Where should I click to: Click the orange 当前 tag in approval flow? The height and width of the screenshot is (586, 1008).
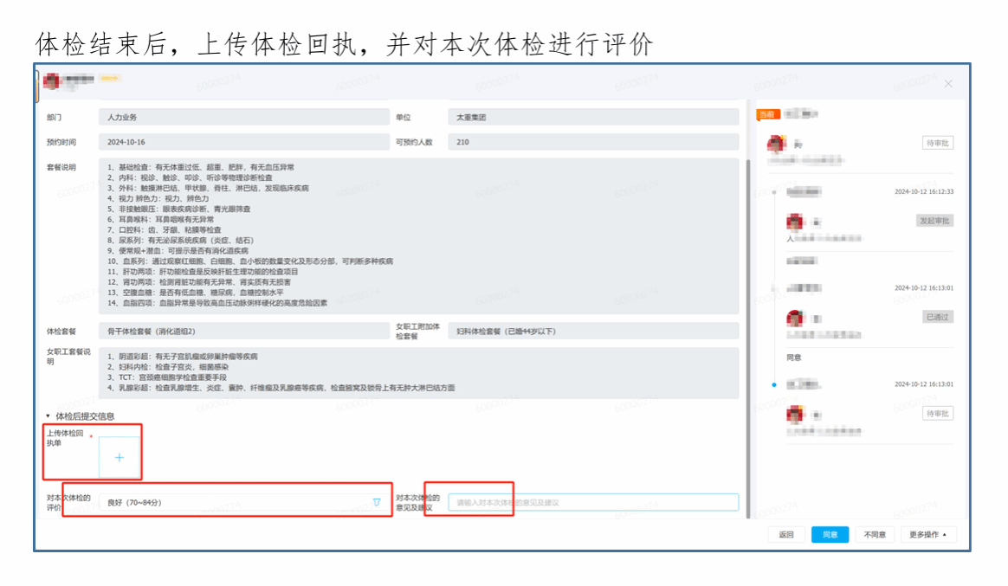[768, 114]
